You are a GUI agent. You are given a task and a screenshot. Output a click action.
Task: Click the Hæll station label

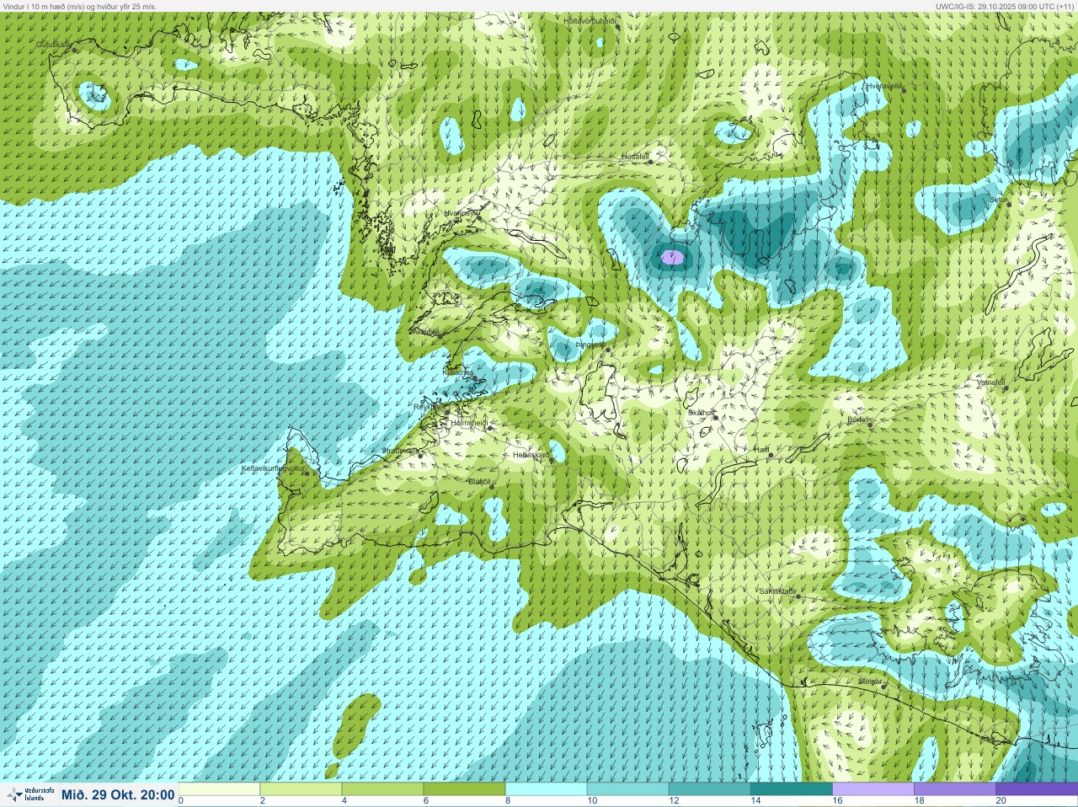point(761,451)
